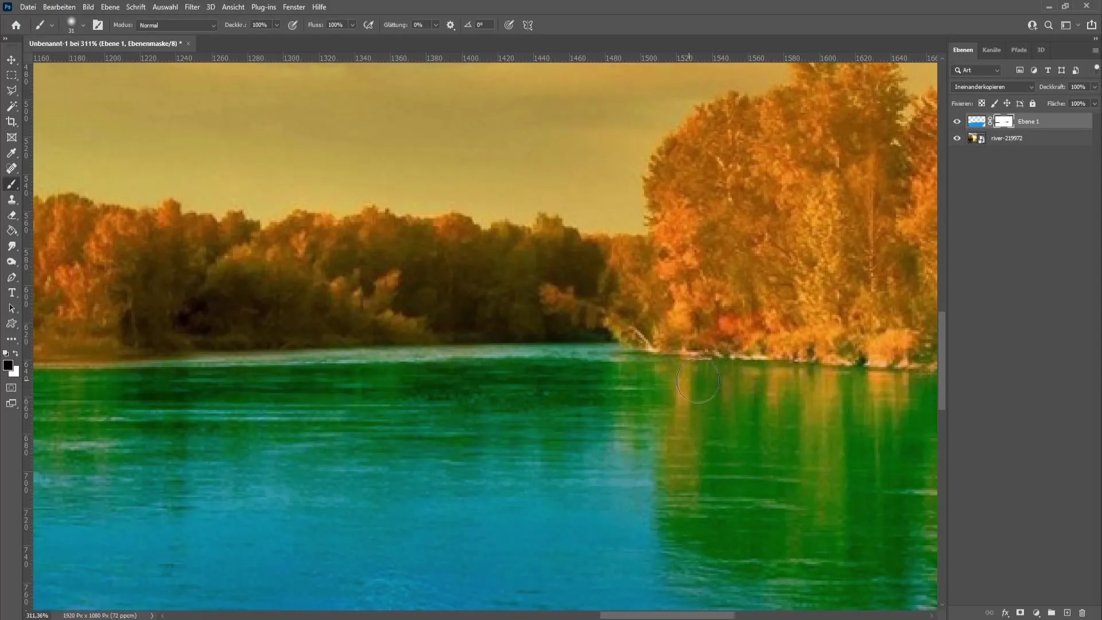The width and height of the screenshot is (1102, 620).
Task: Open layer Fläche fill dropdown
Action: click(1095, 103)
